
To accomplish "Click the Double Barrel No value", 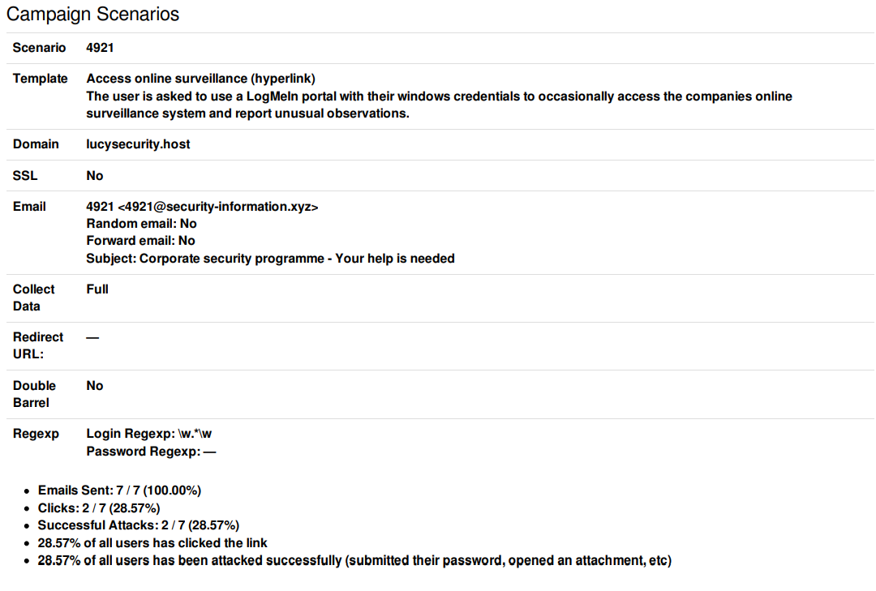I will pos(94,385).
